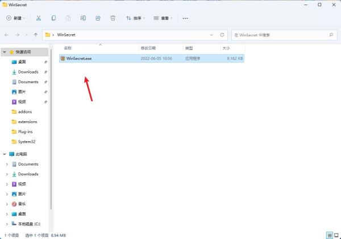Click the Copy icon in toolbar
Image resolution: width=341 pixels, height=239 pixels.
tap(53, 18)
